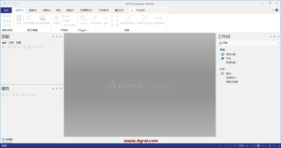Switch to the 协同 tab in the assembly panel
The width and height of the screenshot is (281, 148).
pos(11,43)
